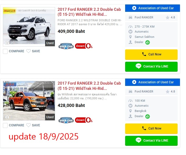This screenshot has height=155, width=186.
Task: Click the Down 0% badge on second listing
Action: click(x=84, y=120)
